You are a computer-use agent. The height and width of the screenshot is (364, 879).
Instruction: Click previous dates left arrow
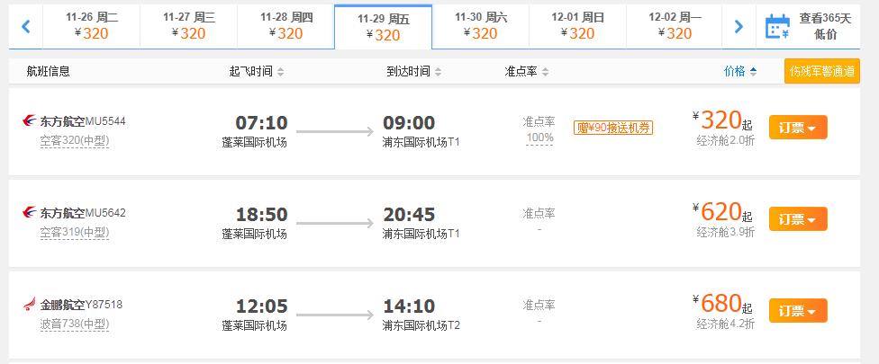pyautogui.click(x=26, y=26)
